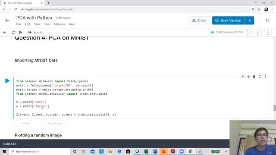Viewport: 276px width, 155px height.
Task: Close the PCA with Python browser tab
Action: point(42,3)
